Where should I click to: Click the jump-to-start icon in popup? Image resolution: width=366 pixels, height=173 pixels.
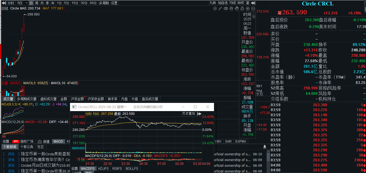click(x=199, y=114)
